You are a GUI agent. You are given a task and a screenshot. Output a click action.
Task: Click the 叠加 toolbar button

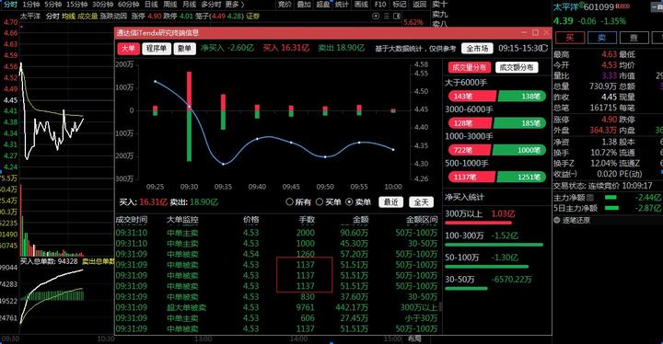pos(304,5)
